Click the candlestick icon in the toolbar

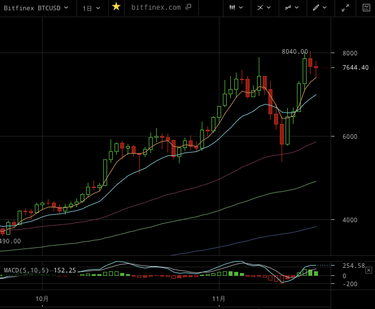pyautogui.click(x=232, y=7)
